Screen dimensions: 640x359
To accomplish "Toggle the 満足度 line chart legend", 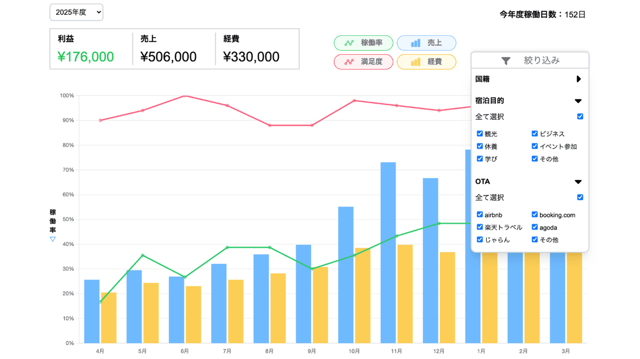I will coord(363,62).
